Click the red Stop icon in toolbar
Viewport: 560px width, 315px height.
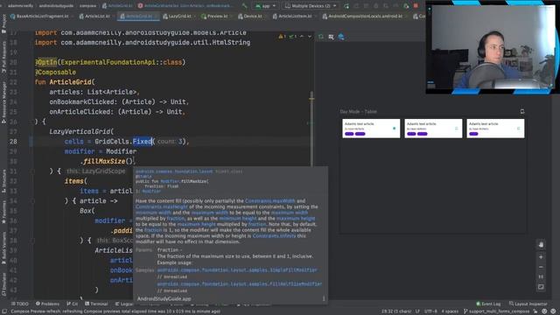416,6
